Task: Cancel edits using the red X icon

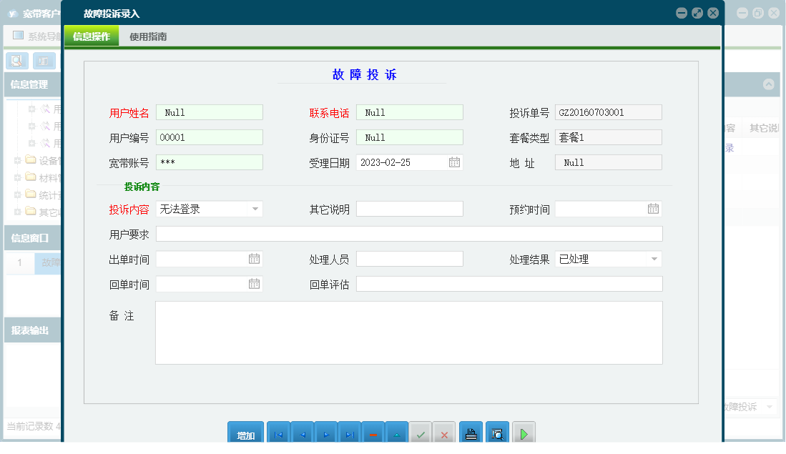Action: (x=444, y=434)
